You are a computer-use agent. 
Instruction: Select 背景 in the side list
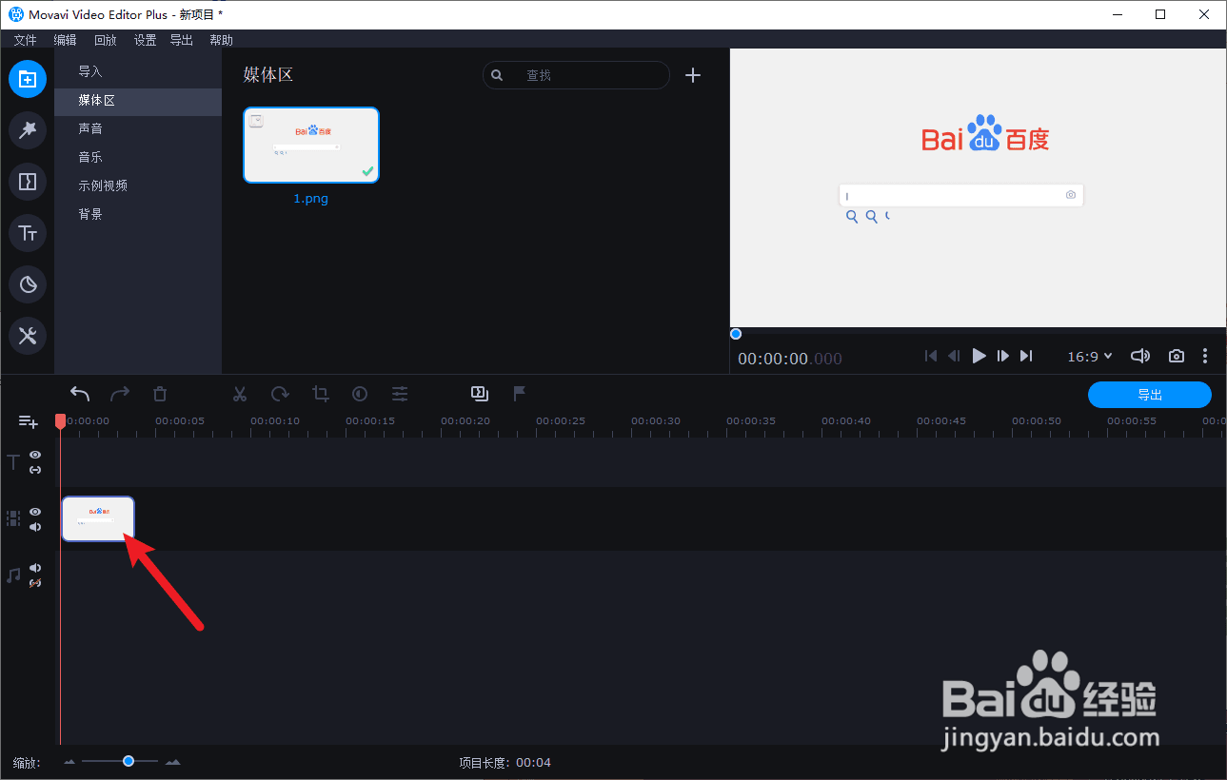click(x=138, y=215)
